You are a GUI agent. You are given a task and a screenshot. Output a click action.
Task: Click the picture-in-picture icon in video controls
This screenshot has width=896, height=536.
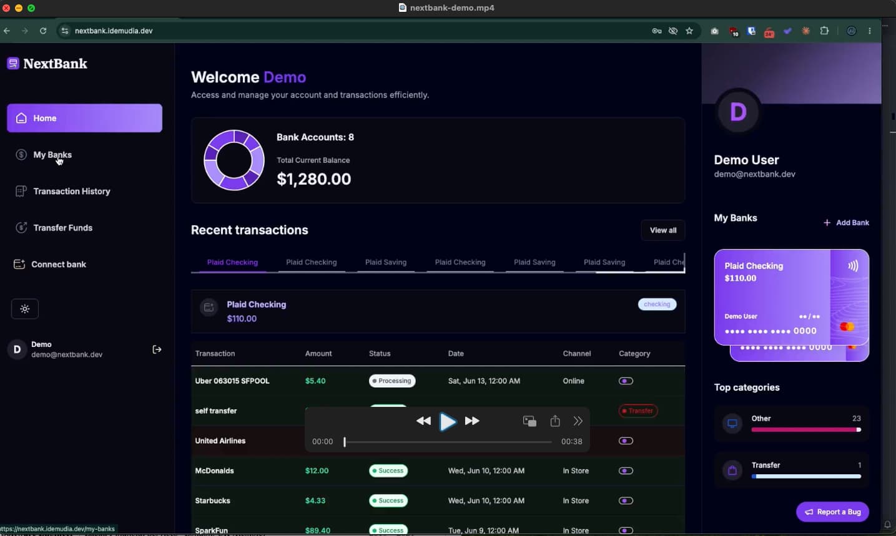(529, 421)
